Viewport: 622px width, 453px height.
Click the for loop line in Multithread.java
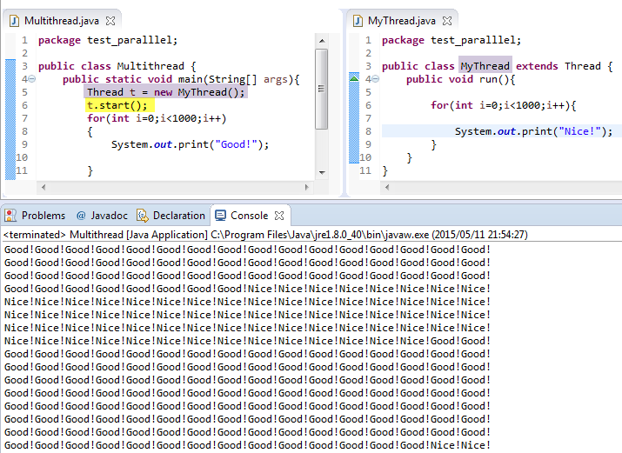pyautogui.click(x=157, y=118)
